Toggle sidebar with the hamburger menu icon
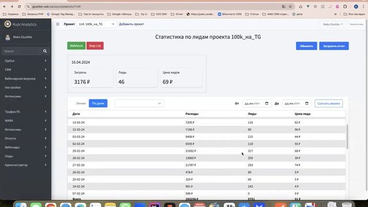 [57, 24]
